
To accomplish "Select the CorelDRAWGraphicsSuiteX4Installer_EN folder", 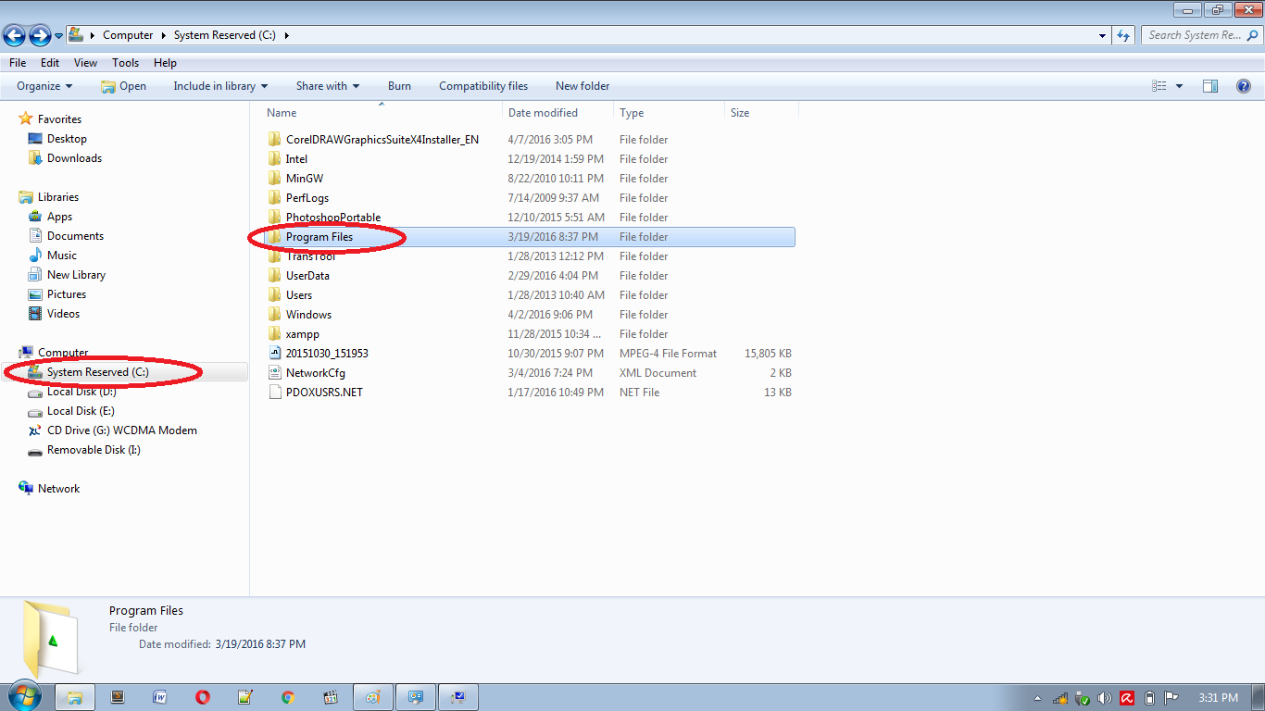I will tap(382, 140).
